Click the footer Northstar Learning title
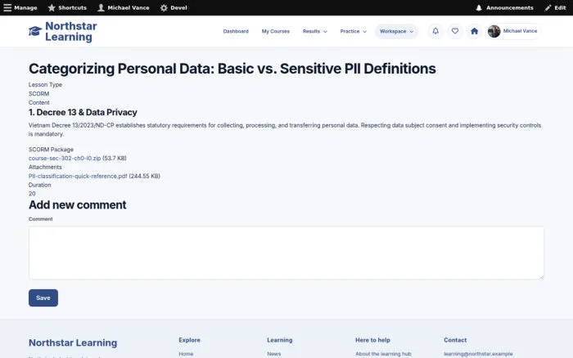Screen dimensions: 573x358 point(73,342)
